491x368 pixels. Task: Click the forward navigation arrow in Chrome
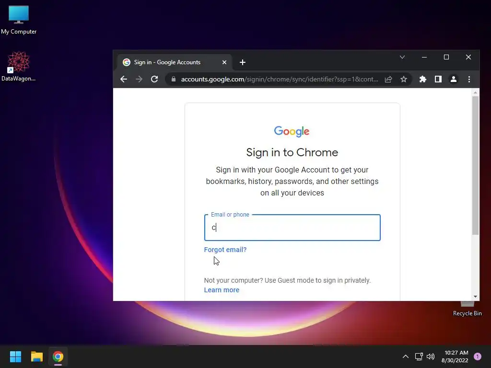point(139,79)
